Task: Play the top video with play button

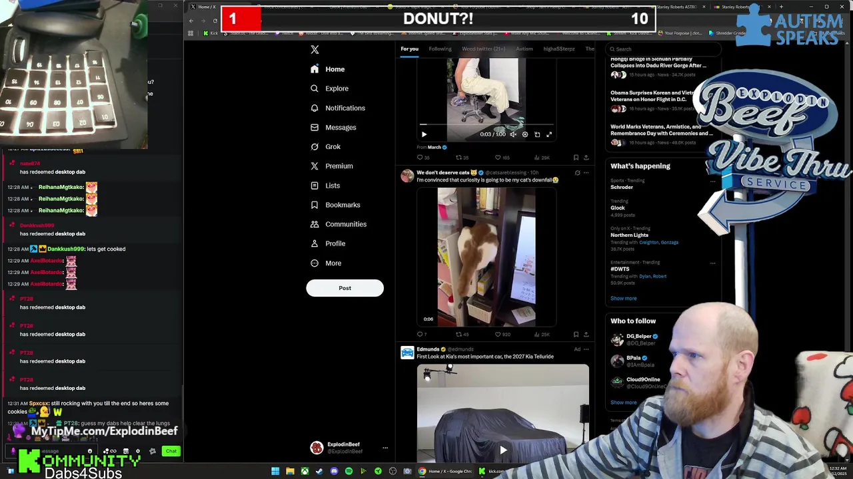Action: (424, 134)
